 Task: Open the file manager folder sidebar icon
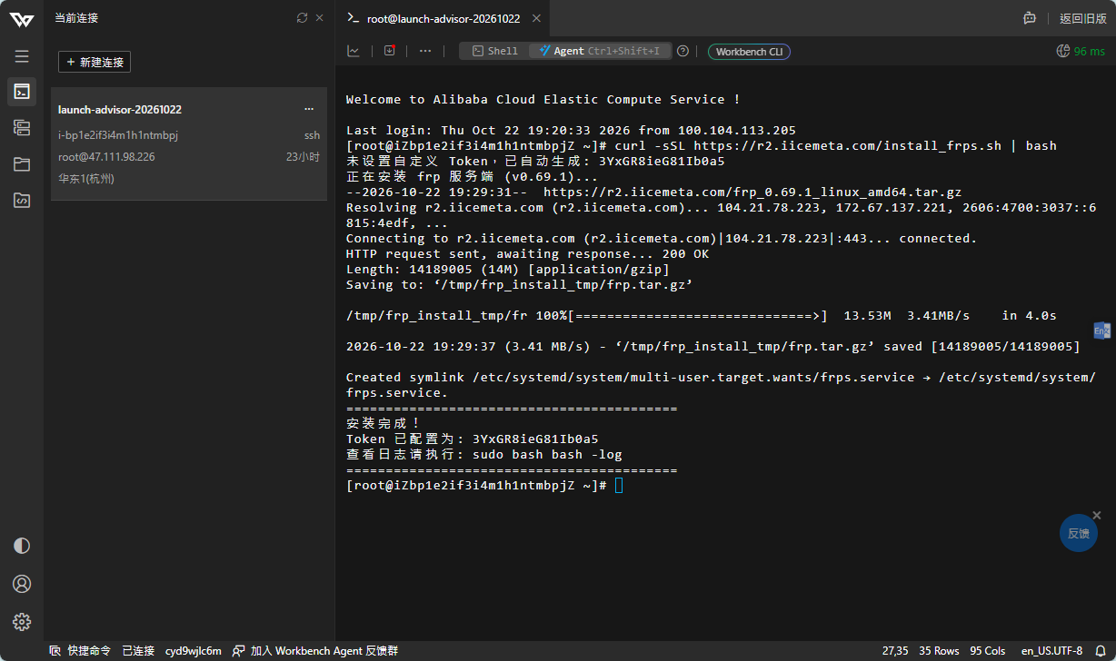tap(22, 164)
